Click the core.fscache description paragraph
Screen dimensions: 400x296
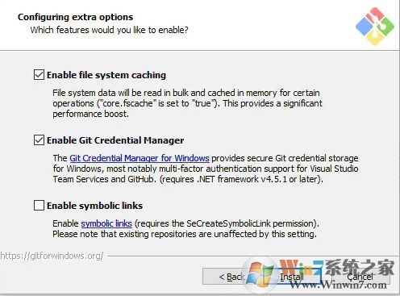(187, 103)
